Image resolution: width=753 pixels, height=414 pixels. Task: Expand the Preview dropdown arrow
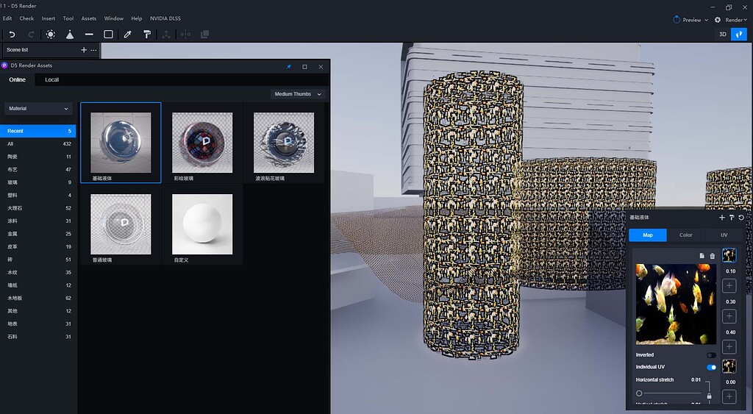[x=706, y=20]
